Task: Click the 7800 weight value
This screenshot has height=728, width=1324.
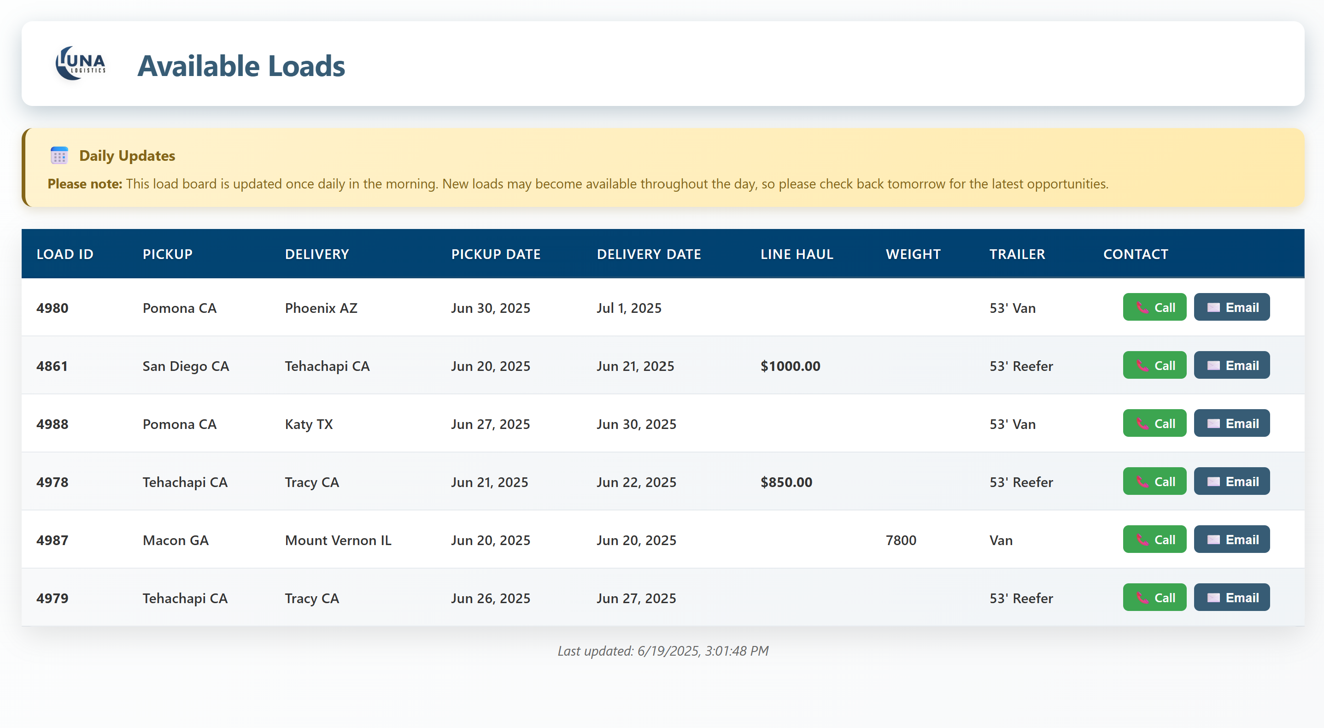Action: coord(901,540)
